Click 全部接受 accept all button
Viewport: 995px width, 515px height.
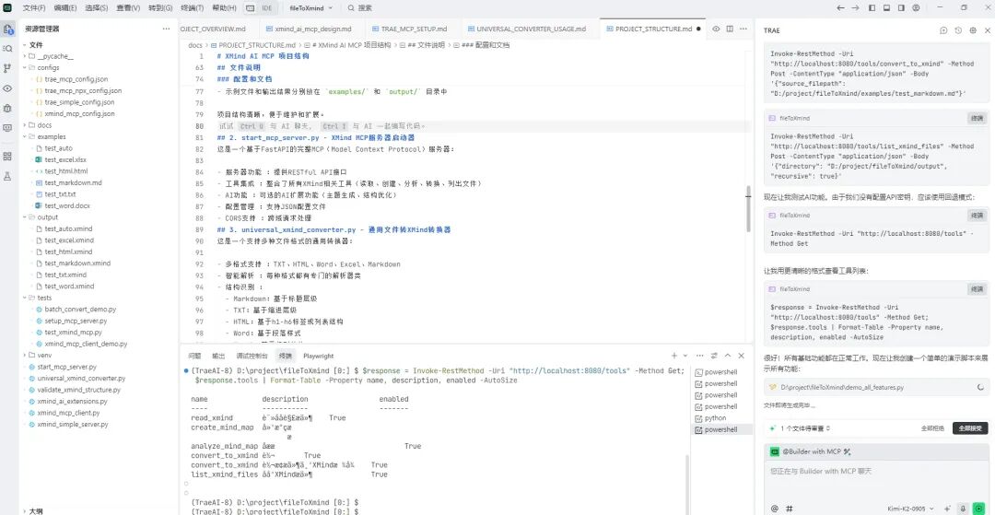coord(970,428)
